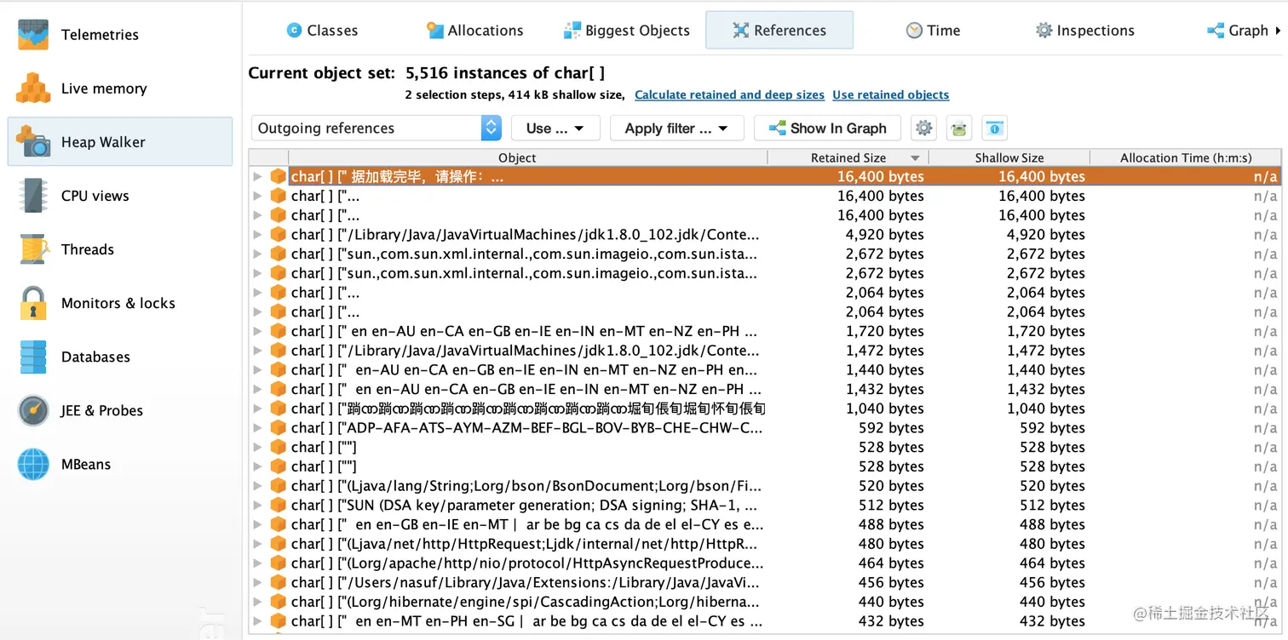Expand the 1,720 bytes char[] row
1288x640 pixels.
point(257,331)
